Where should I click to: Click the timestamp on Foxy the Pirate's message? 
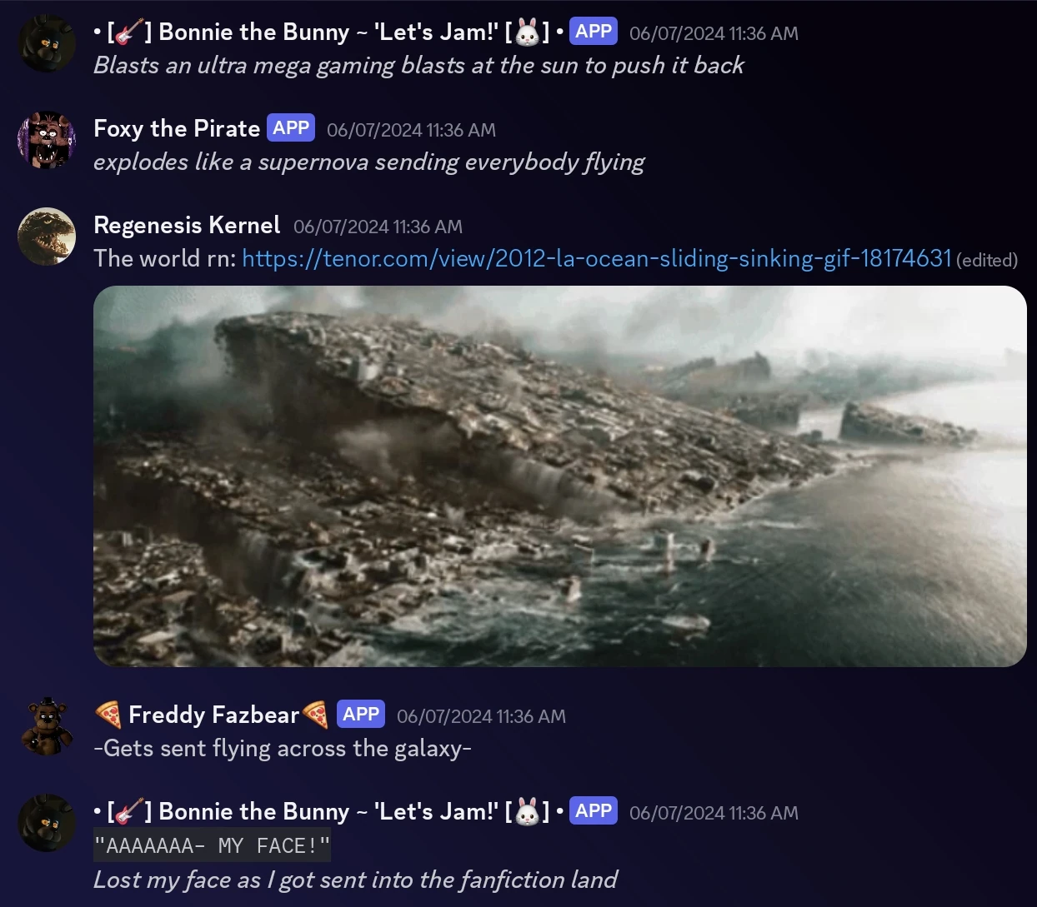[411, 130]
